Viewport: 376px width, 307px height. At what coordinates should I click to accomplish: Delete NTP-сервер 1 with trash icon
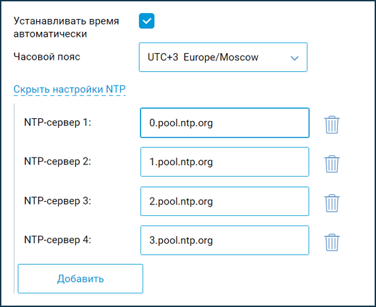tap(332, 124)
